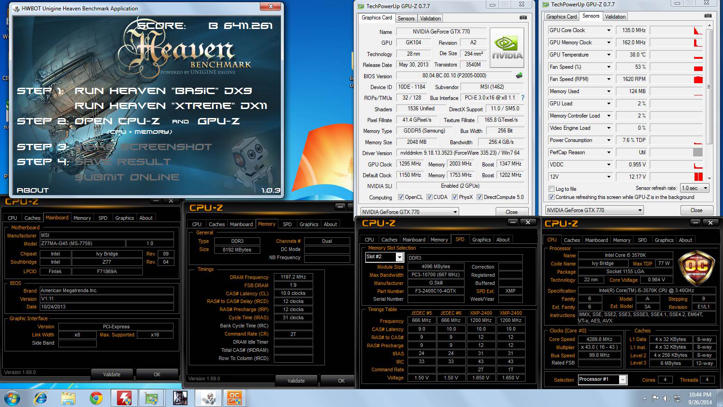Click Close button in GPU-Z Graphics Card window

pos(512,212)
